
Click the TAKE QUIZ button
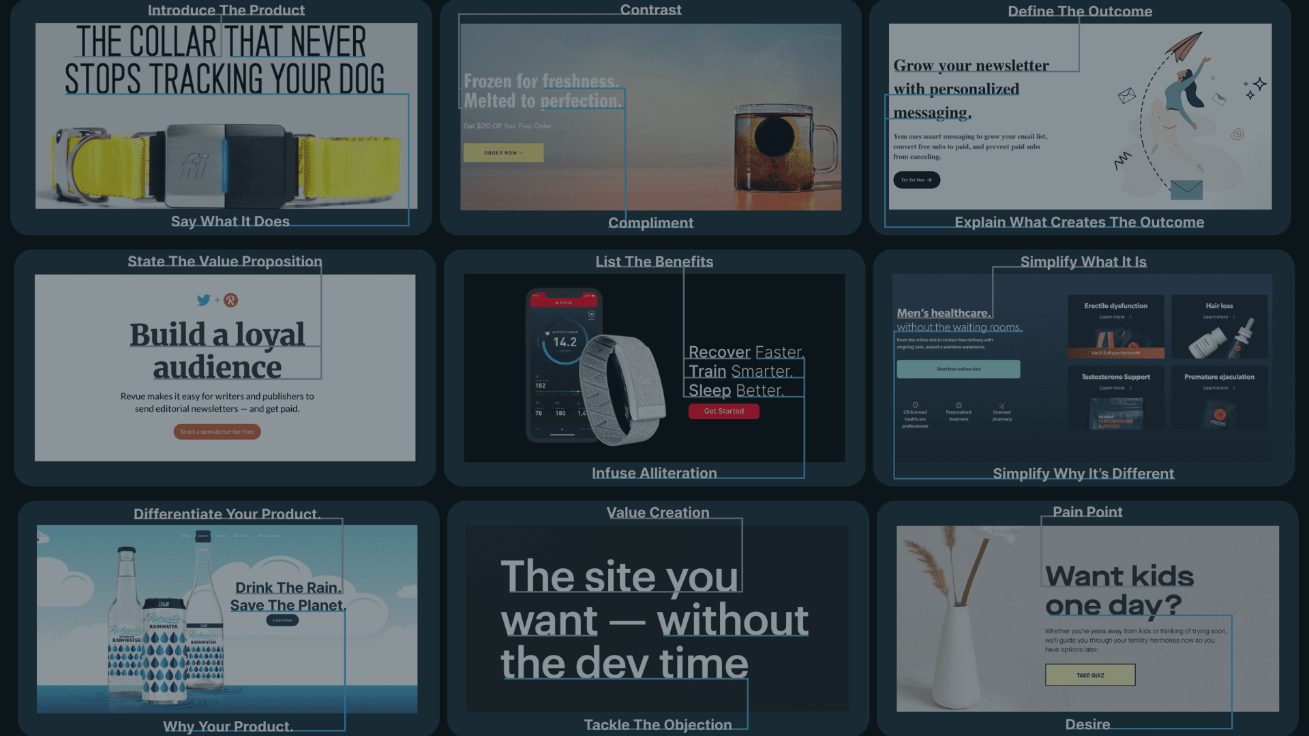(1090, 675)
